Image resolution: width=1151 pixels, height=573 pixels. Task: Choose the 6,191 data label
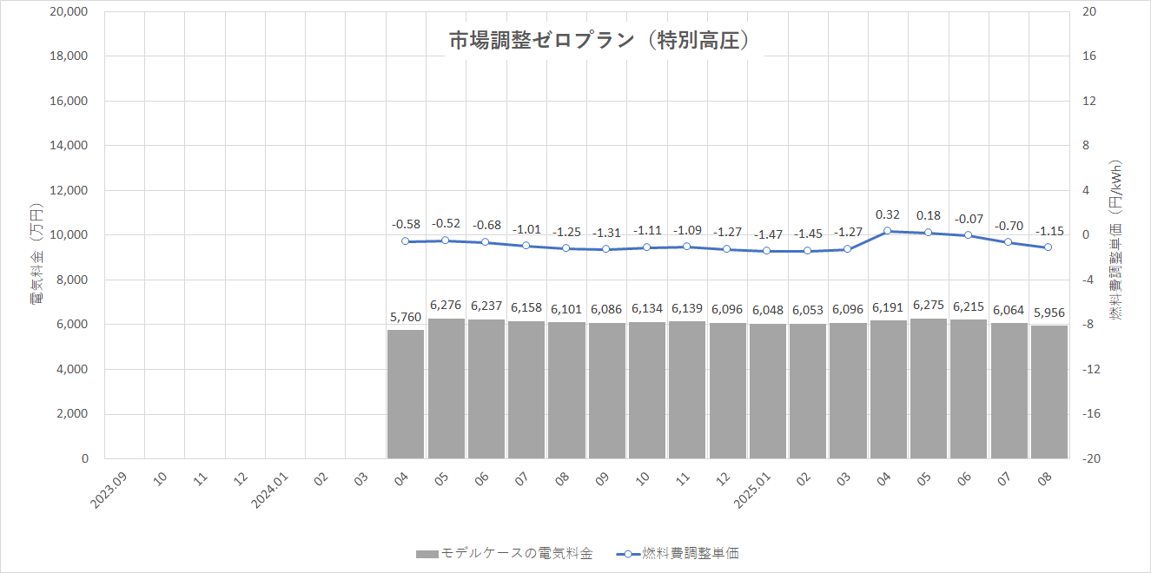coord(888,307)
